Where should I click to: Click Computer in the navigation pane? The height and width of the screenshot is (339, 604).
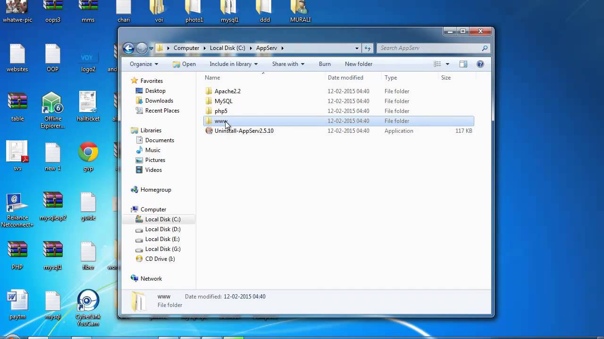pyautogui.click(x=153, y=210)
